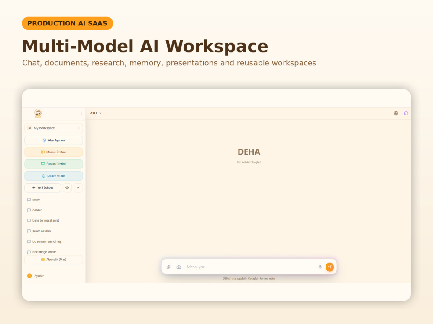
Task: Toggle the eye visibility icon
Action: coord(68,187)
